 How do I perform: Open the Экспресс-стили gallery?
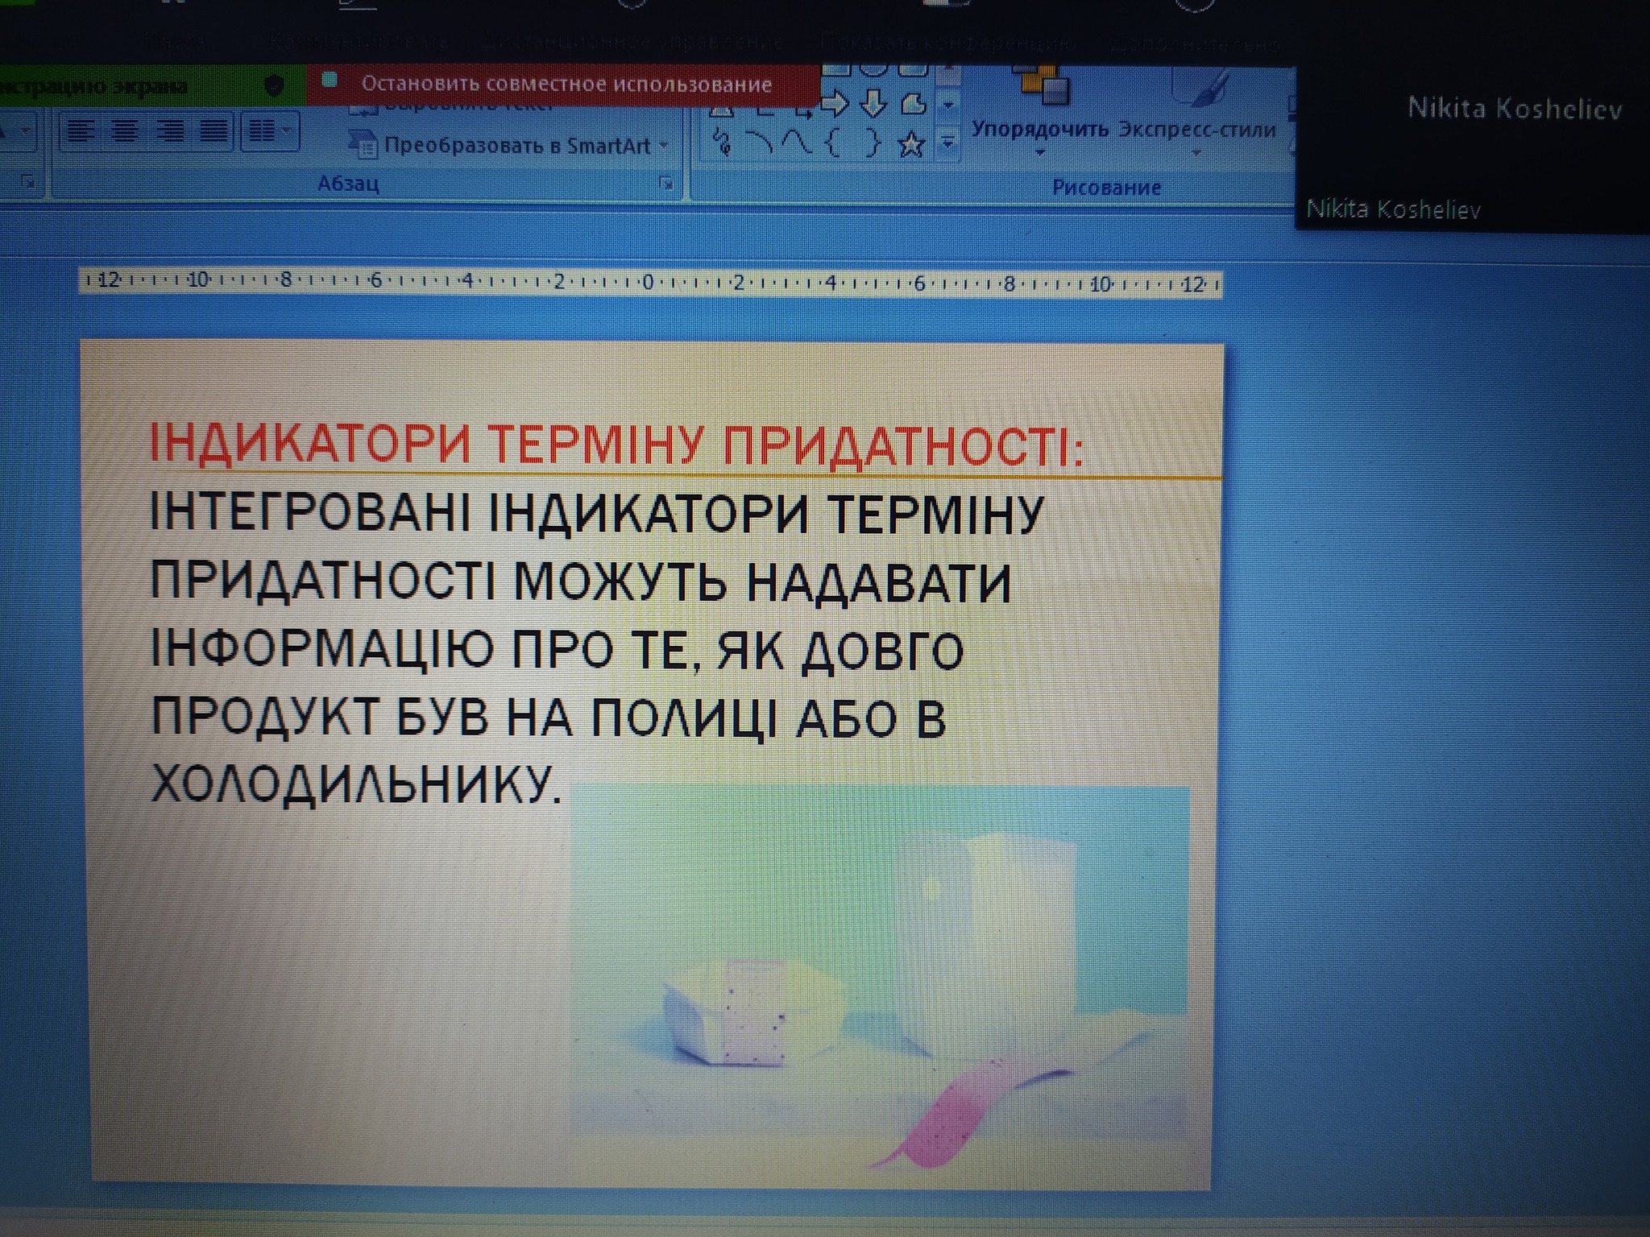point(1196,129)
